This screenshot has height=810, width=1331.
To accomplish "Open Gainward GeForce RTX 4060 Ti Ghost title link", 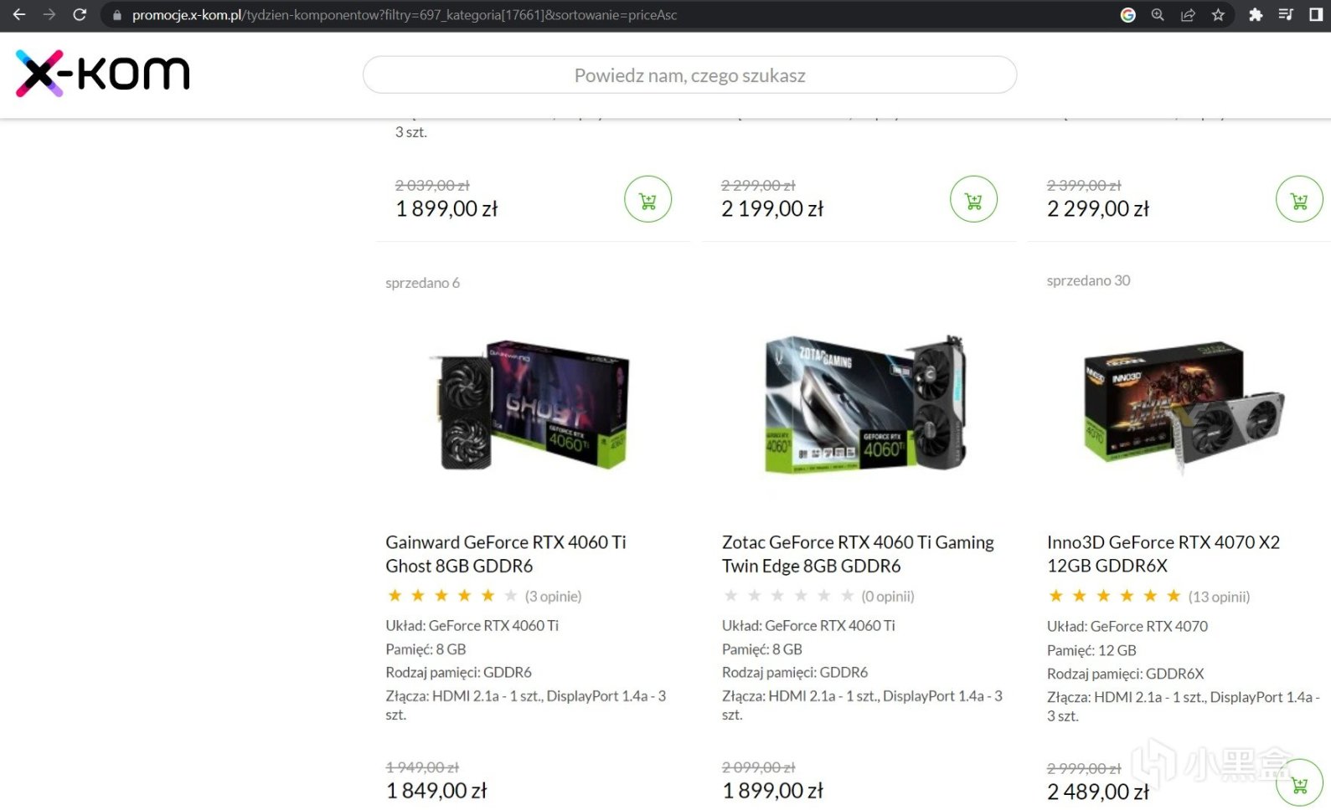I will point(506,554).
